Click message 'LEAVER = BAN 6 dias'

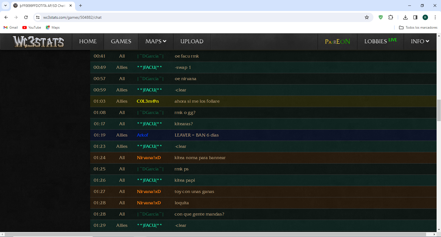click(197, 135)
